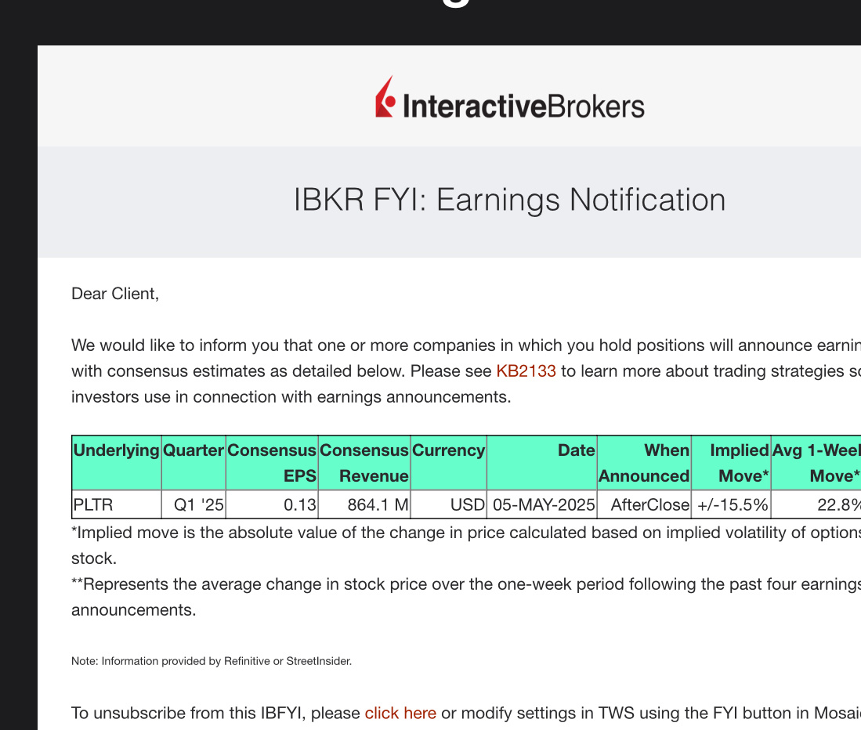
Task: Select the USD currency cell
Action: pos(449,504)
